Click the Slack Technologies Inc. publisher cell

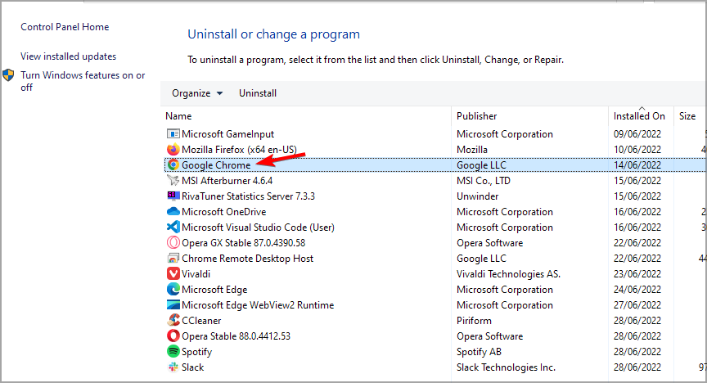pyautogui.click(x=506, y=367)
